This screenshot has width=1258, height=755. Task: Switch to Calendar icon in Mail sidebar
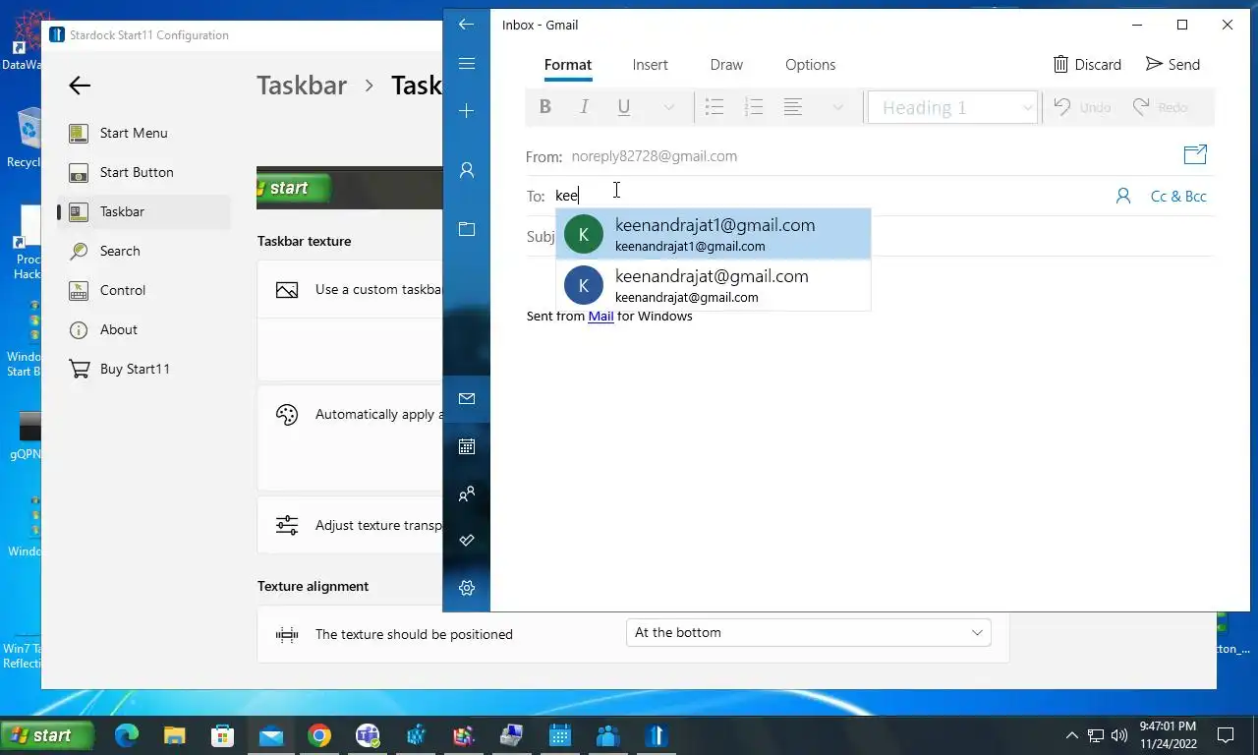point(467,446)
